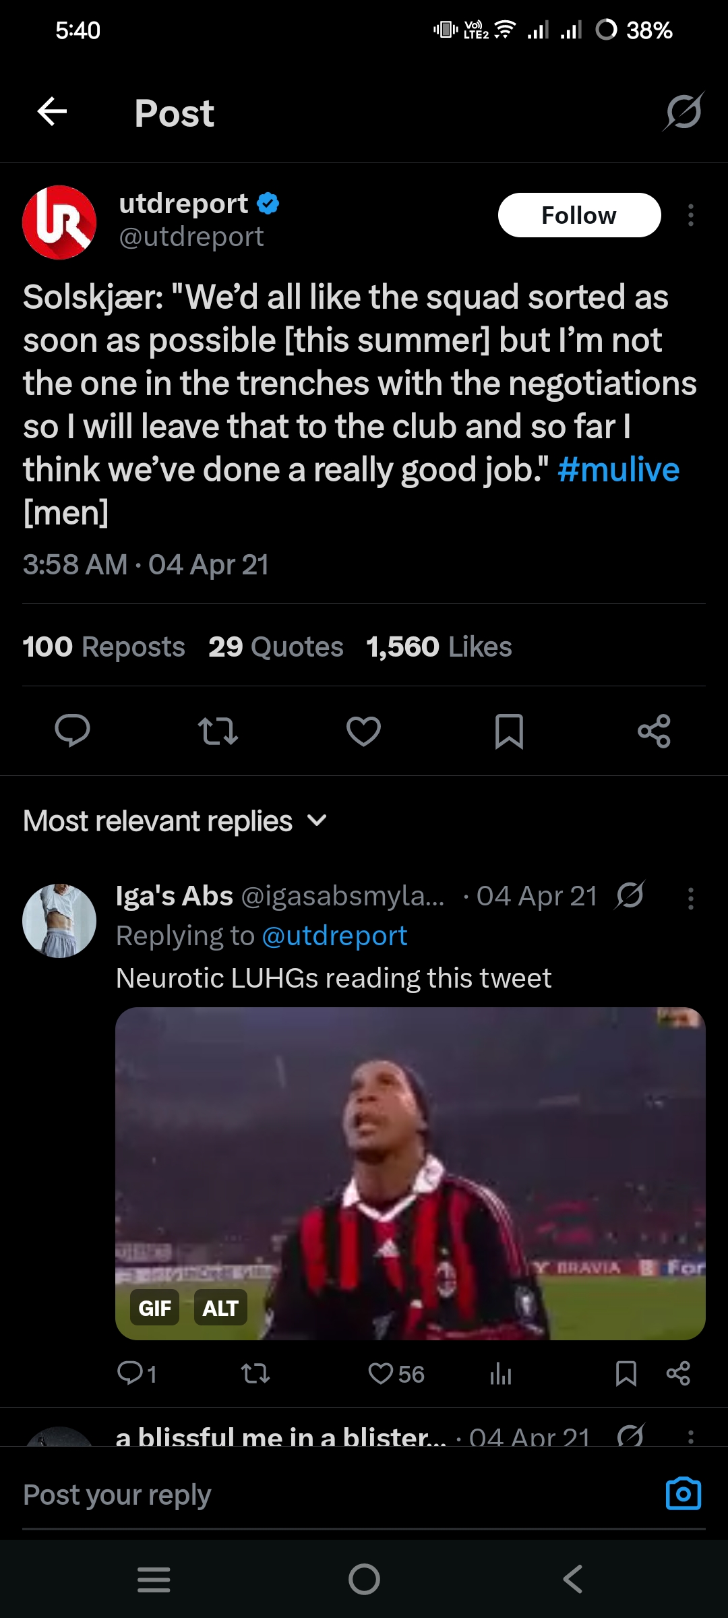This screenshot has height=1618, width=728.
Task: Open the @utdreport mention in the reply
Action: click(334, 936)
